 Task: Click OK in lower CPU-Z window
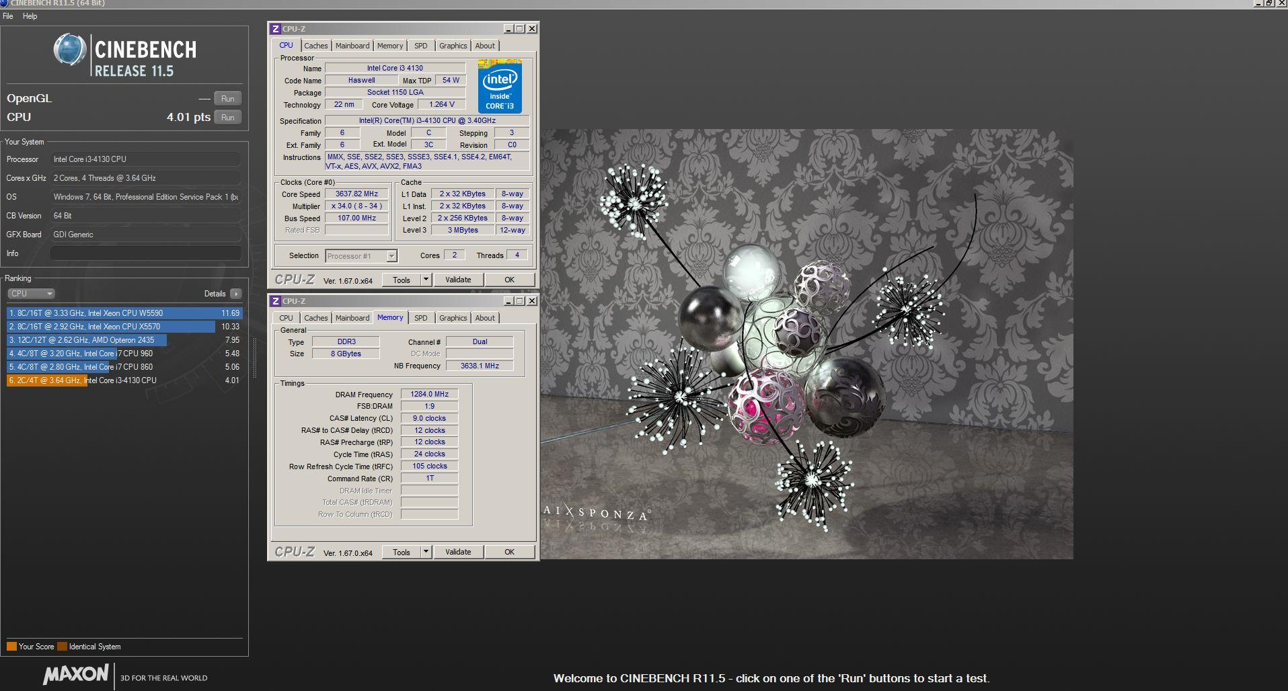pyautogui.click(x=509, y=553)
